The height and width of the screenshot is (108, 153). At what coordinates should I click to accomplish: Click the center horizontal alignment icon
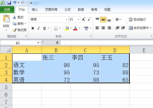(103, 28)
